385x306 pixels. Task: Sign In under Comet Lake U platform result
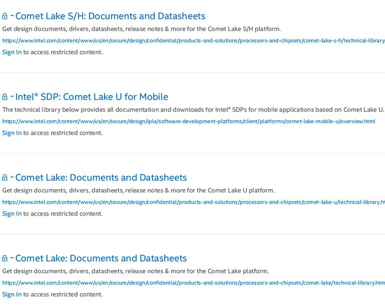tap(12, 214)
